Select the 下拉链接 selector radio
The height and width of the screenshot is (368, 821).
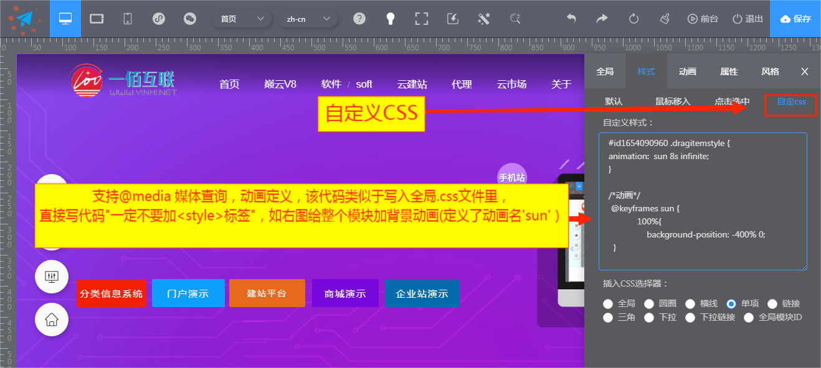[690, 318]
